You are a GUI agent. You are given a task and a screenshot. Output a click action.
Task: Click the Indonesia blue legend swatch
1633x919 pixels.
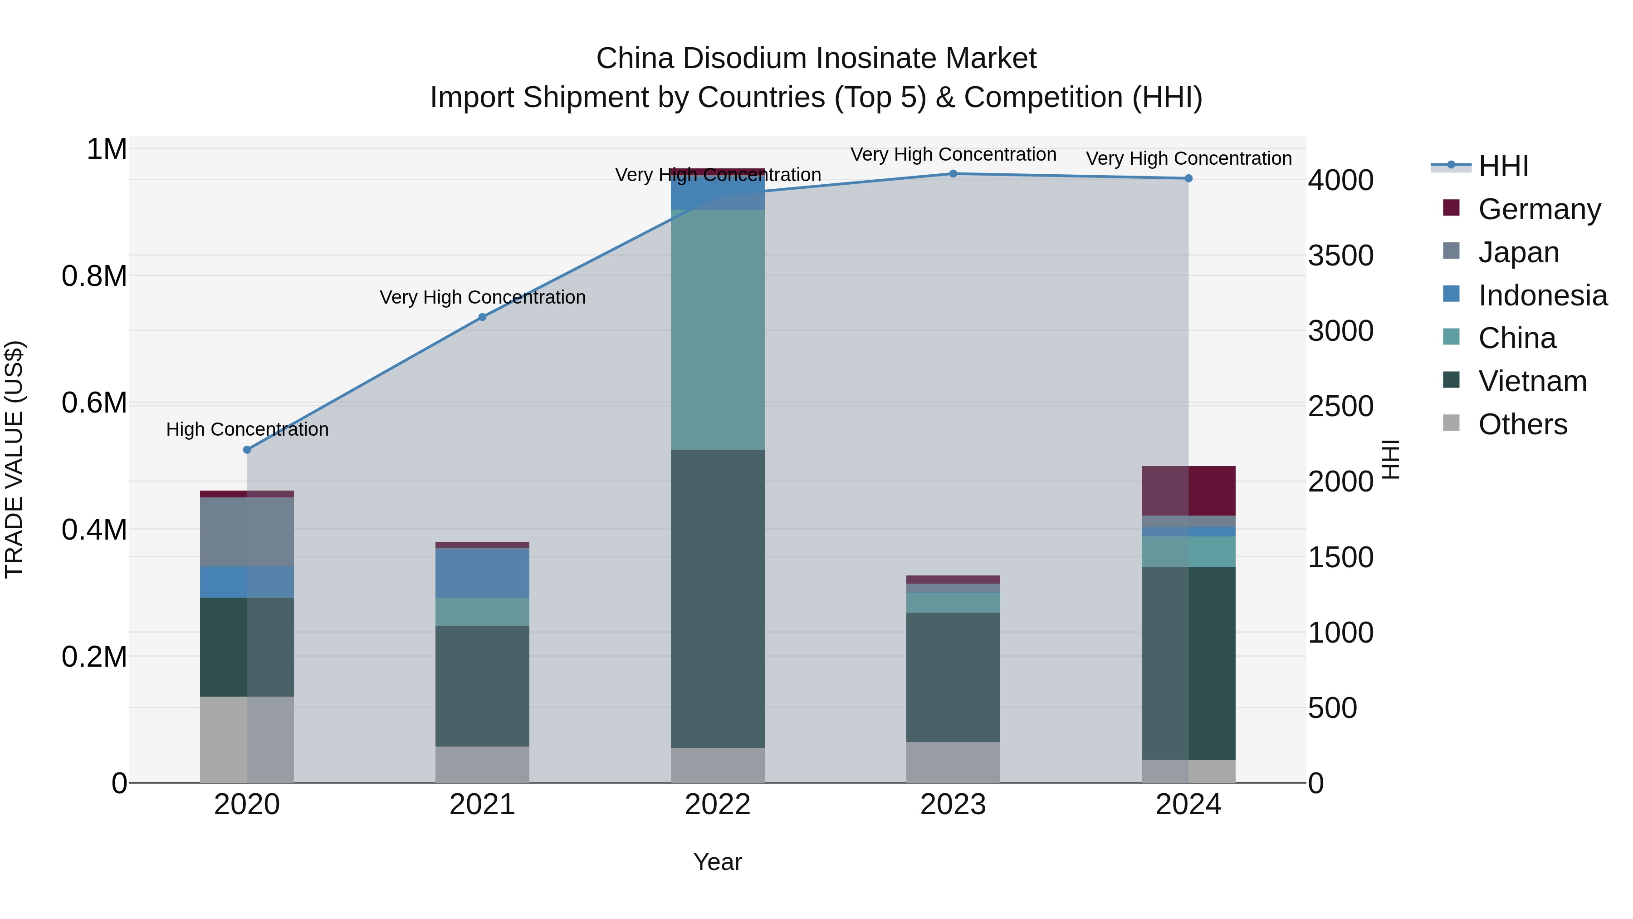(1451, 294)
